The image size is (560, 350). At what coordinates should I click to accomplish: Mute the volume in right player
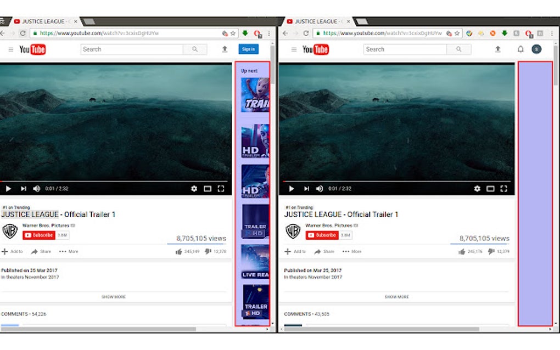(320, 189)
